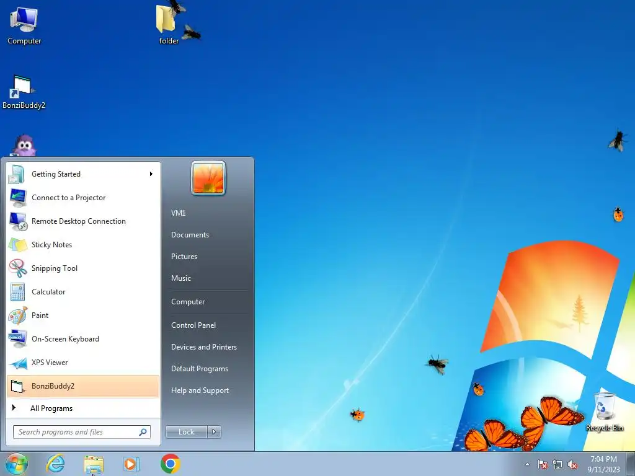Open Documents from Start menu
Viewport: 635px width, 476px height.
coord(190,235)
